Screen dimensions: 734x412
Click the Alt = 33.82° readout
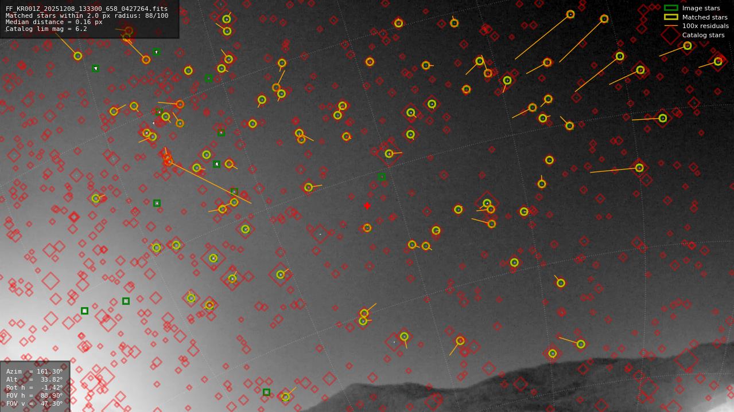point(34,379)
